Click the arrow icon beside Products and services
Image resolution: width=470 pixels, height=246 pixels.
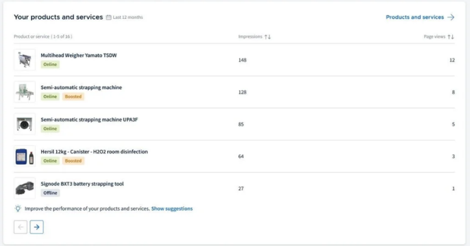coord(451,17)
